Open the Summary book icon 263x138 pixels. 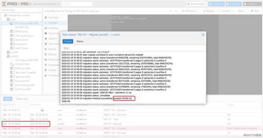pyautogui.click(x=46, y=17)
